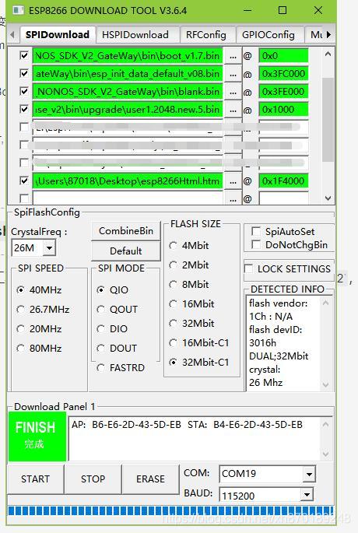Show more tabs with right arrow
Viewport: 358px width, 533px height.
pyautogui.click(x=328, y=35)
